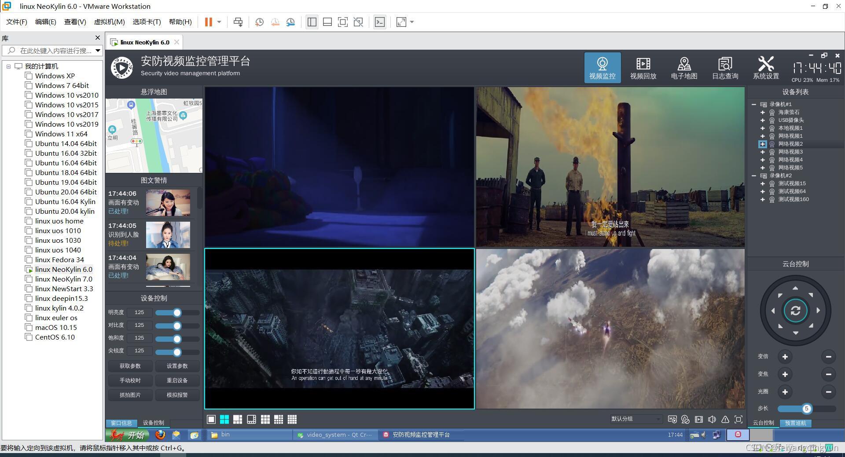This screenshot has height=457, width=845.
Task: Click the volume speaker icon in bottom toolbar
Action: (x=712, y=419)
